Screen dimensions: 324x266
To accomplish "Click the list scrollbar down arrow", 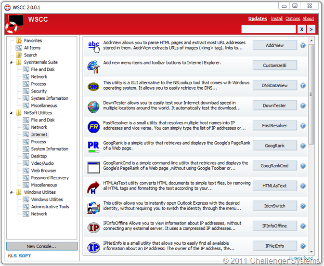I will coord(311,252).
